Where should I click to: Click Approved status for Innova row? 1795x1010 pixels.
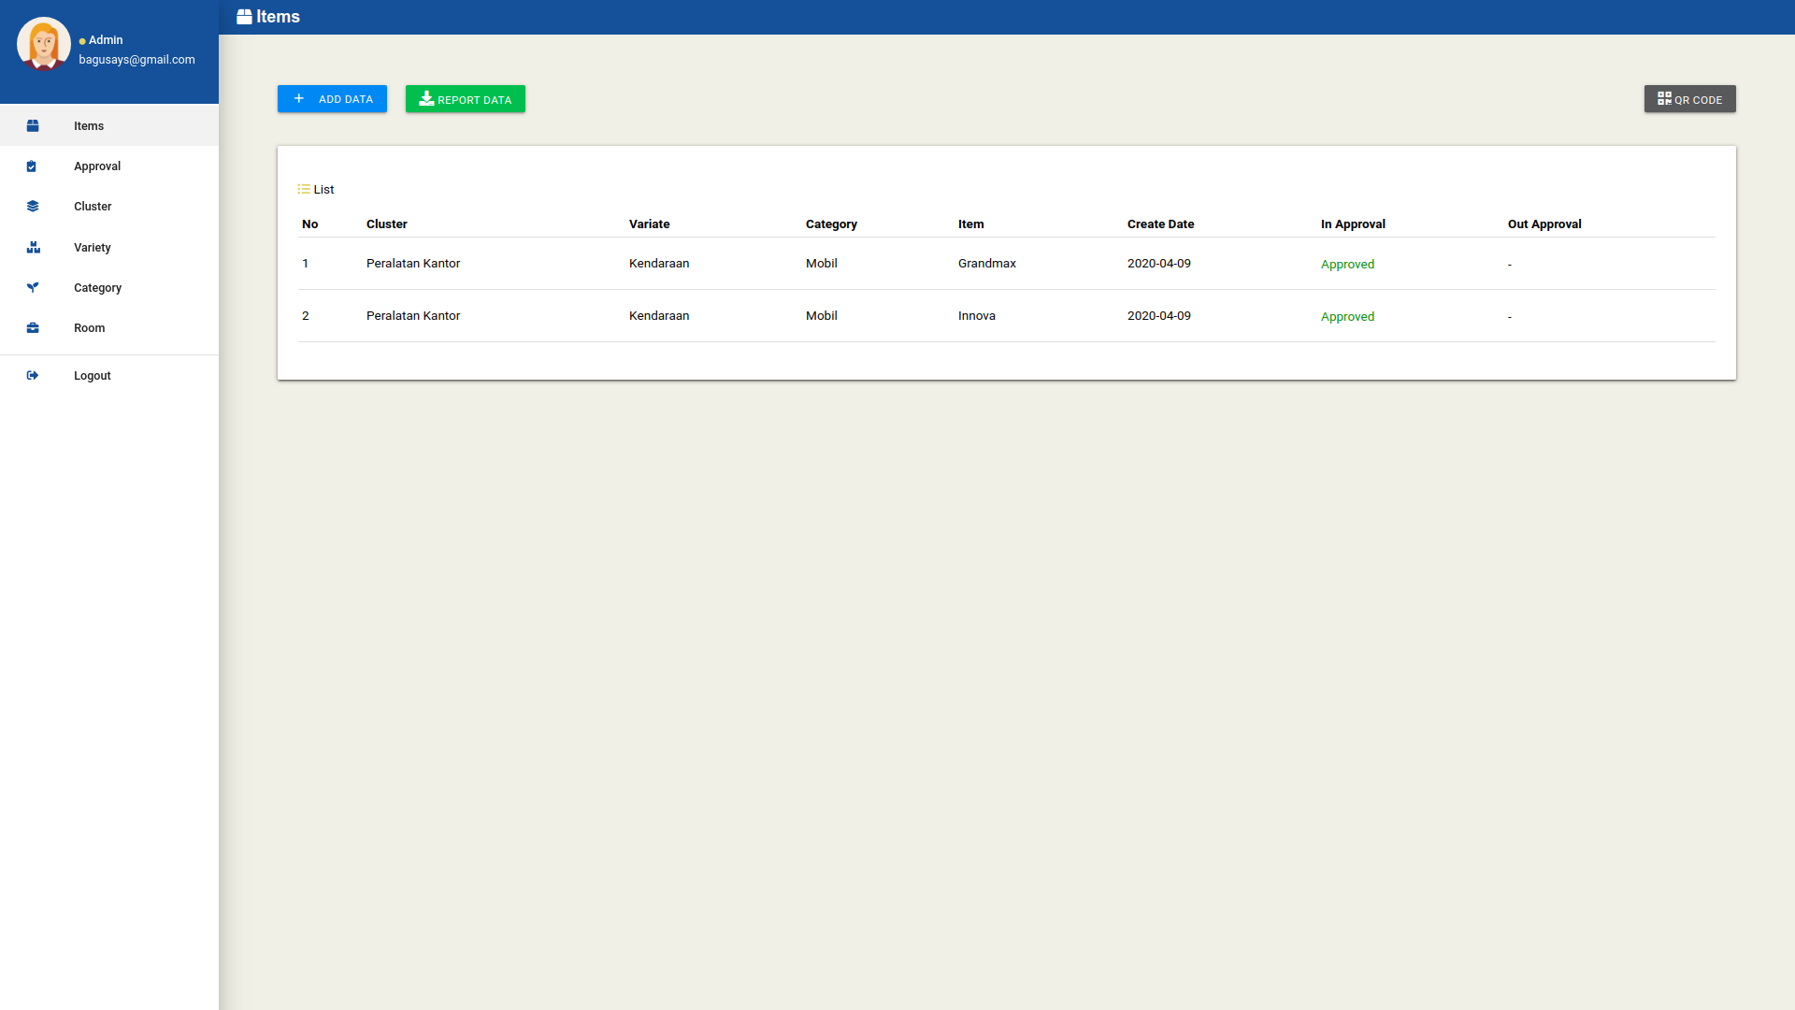coord(1347,317)
